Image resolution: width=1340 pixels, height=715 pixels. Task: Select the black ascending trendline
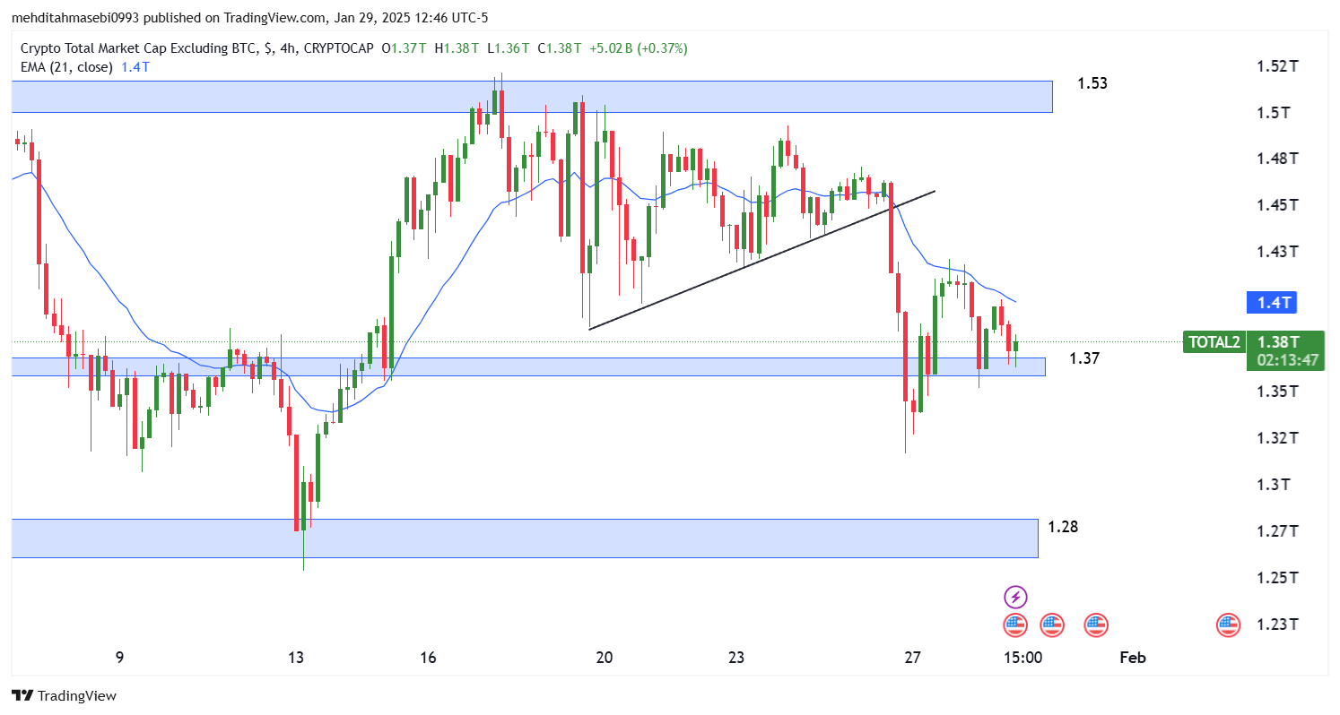point(762,260)
